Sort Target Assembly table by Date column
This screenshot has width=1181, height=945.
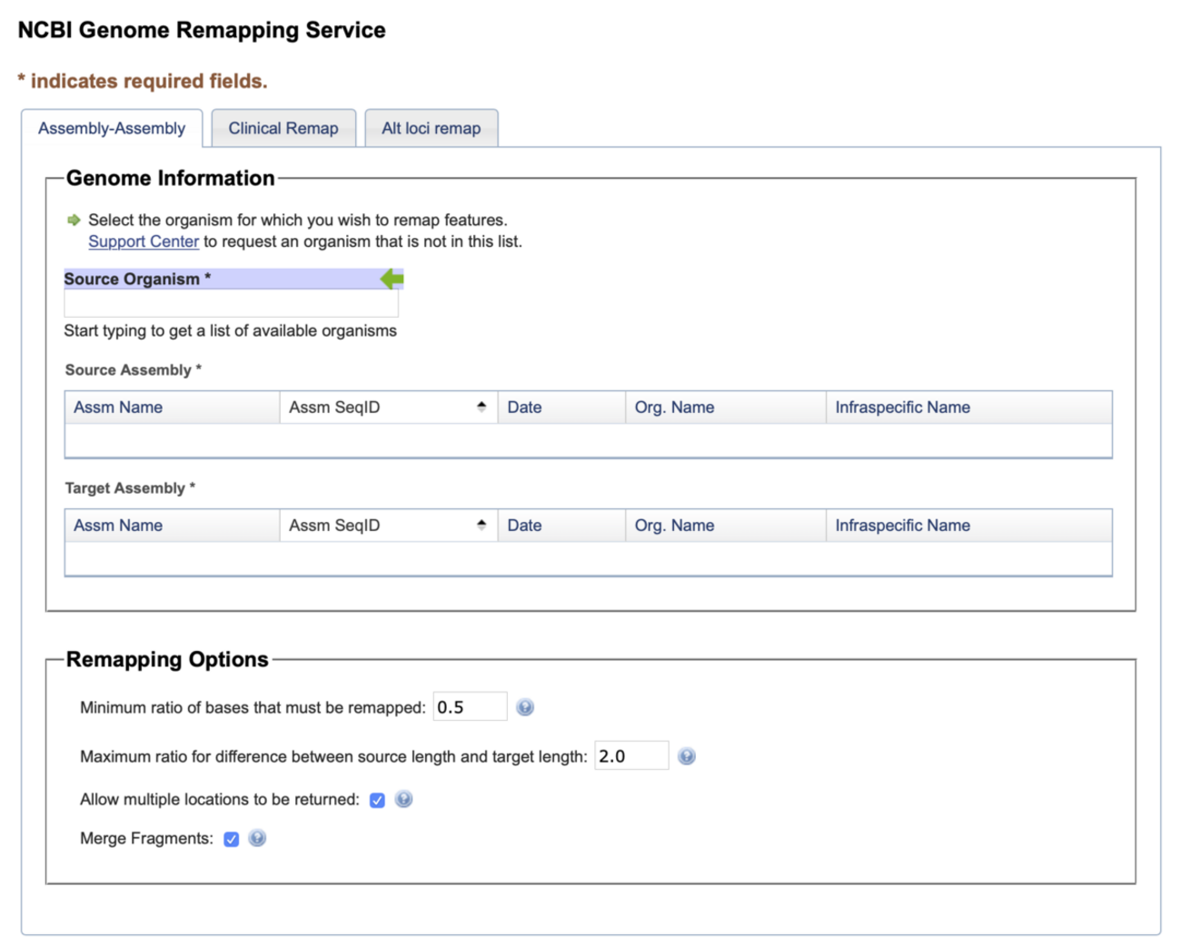pyautogui.click(x=524, y=526)
